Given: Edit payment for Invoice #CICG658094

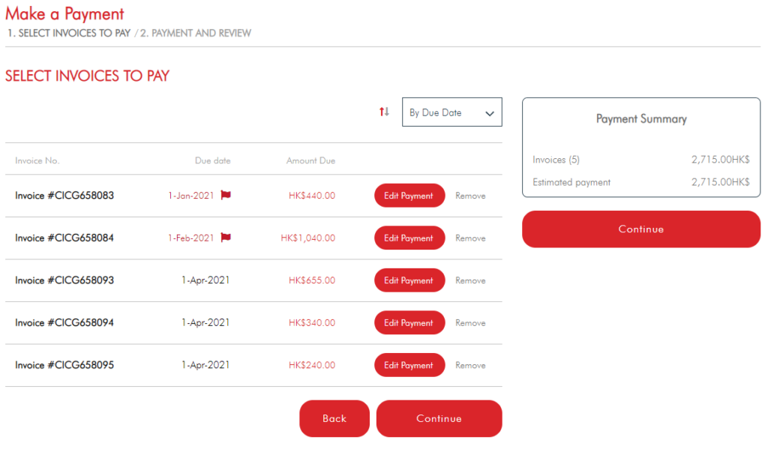Looking at the screenshot, I should click(x=409, y=322).
